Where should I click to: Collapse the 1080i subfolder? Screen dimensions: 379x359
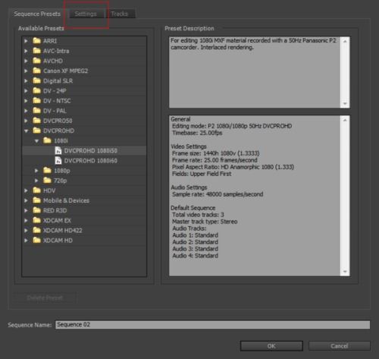point(36,140)
